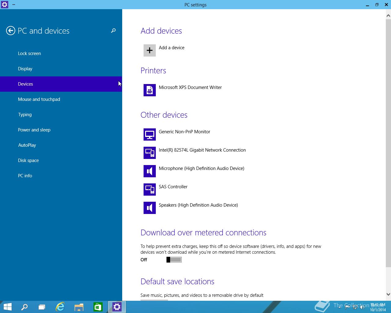Click Intel(R) 82574L Gigabit Network Connection text
This screenshot has height=313, width=391.
click(202, 150)
